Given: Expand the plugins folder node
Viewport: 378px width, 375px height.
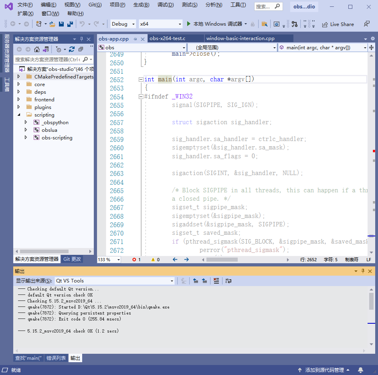Looking at the screenshot, I should [18, 107].
